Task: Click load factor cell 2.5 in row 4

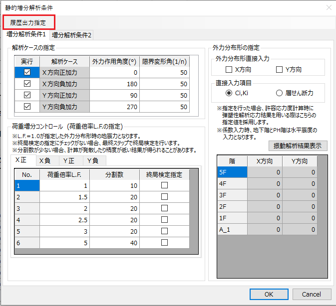Action: 64,220
